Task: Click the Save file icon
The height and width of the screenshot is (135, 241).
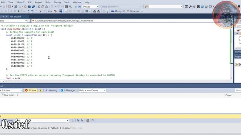Action: pyautogui.click(x=29, y=7)
